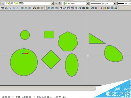Expand the linetype ByLayer dropdown arrow
Viewport: 131px width, 98px height.
114,3
